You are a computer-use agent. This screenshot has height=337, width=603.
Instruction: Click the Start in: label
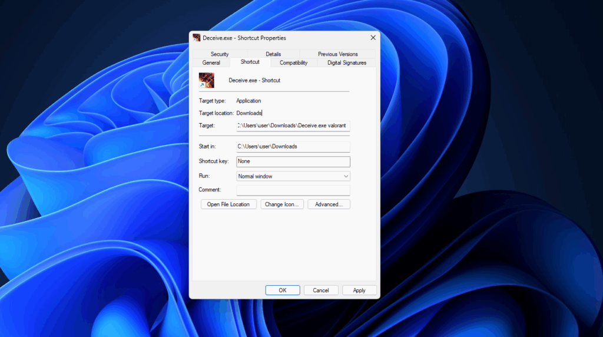pyautogui.click(x=207, y=147)
